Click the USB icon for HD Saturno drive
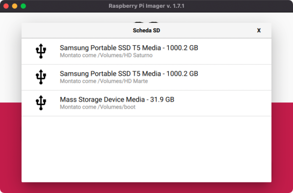Image resolution: width=293 pixels, height=193 pixels. (41, 51)
